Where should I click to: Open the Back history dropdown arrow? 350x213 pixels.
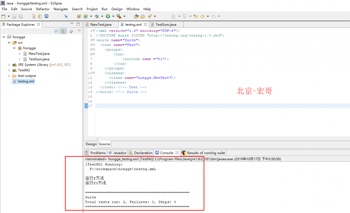click(x=208, y=16)
